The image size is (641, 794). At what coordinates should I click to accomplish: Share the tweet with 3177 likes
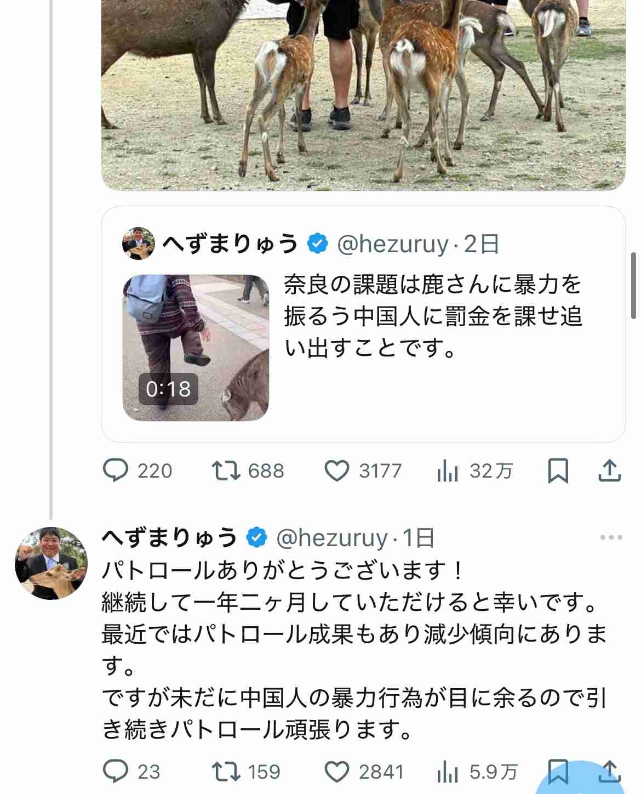tap(609, 471)
